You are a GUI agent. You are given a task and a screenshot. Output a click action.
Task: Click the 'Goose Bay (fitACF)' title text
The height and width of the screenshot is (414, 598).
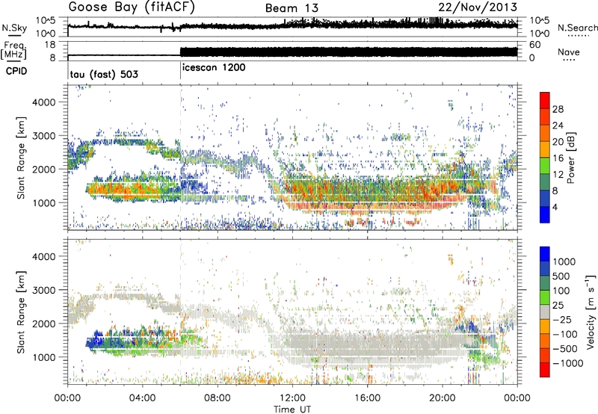pos(132,7)
